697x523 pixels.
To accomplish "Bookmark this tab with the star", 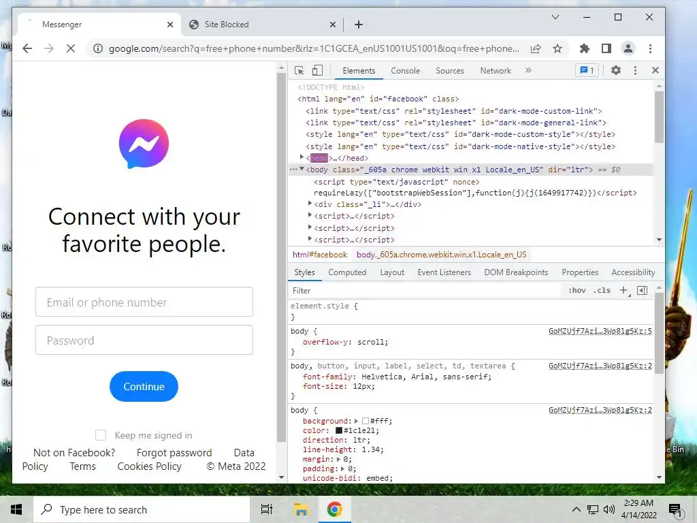I will pos(557,48).
